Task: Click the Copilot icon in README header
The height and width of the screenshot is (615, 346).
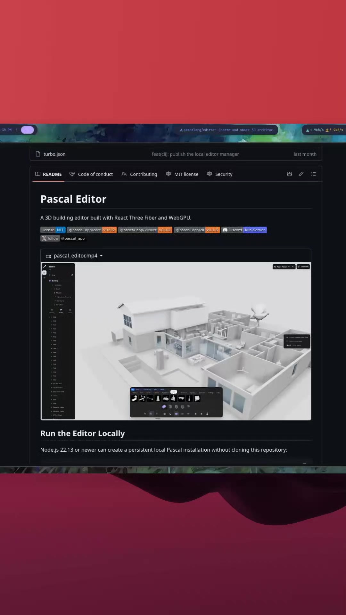Action: point(289,174)
